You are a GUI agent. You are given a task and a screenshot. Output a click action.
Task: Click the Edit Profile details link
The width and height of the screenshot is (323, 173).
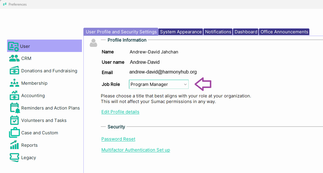[120, 112]
